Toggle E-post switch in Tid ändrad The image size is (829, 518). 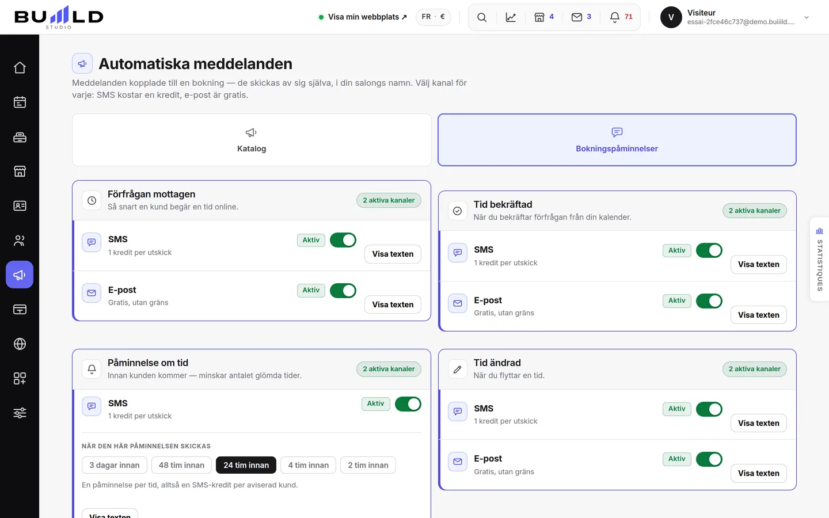click(x=709, y=459)
